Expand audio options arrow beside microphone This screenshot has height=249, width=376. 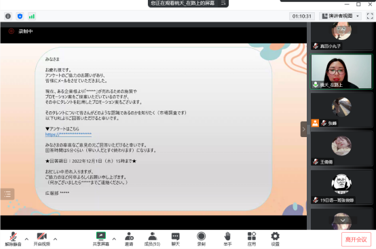click(x=26, y=239)
